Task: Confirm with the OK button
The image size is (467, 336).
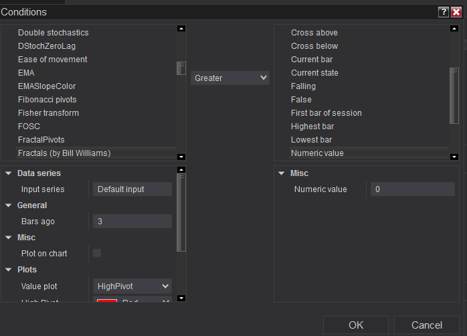Action: click(356, 325)
